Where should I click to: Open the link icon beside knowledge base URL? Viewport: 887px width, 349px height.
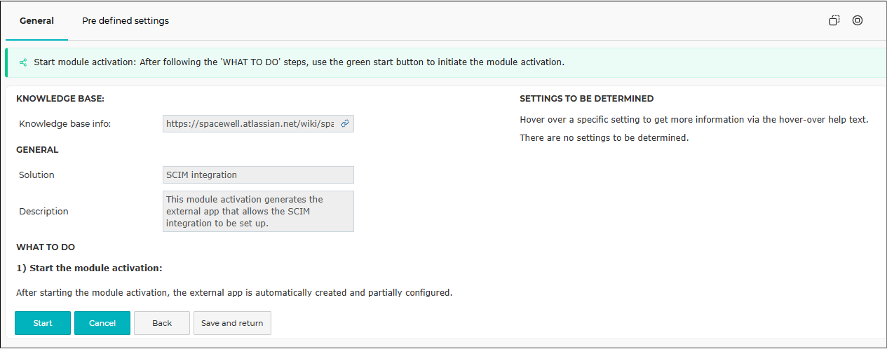pos(345,124)
